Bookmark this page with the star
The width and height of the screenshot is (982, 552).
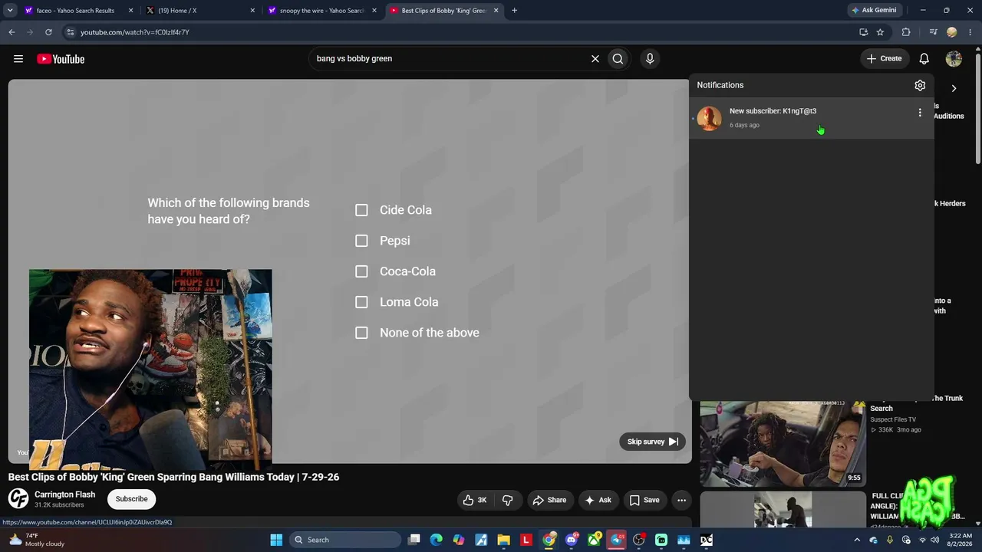[x=880, y=32]
